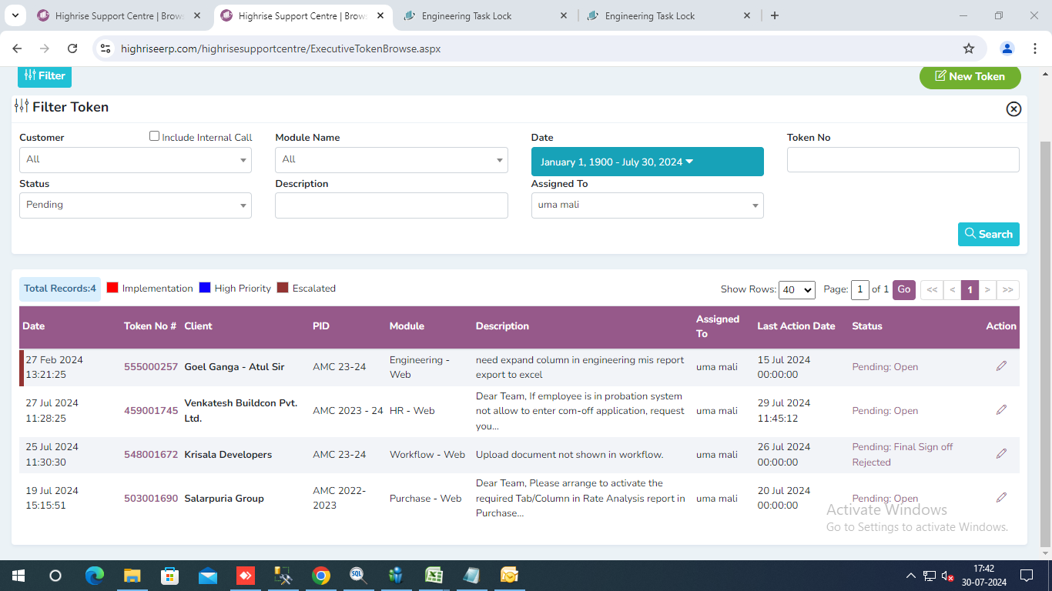Close the Filter Token panel
The height and width of the screenshot is (591, 1052).
[x=1013, y=109]
